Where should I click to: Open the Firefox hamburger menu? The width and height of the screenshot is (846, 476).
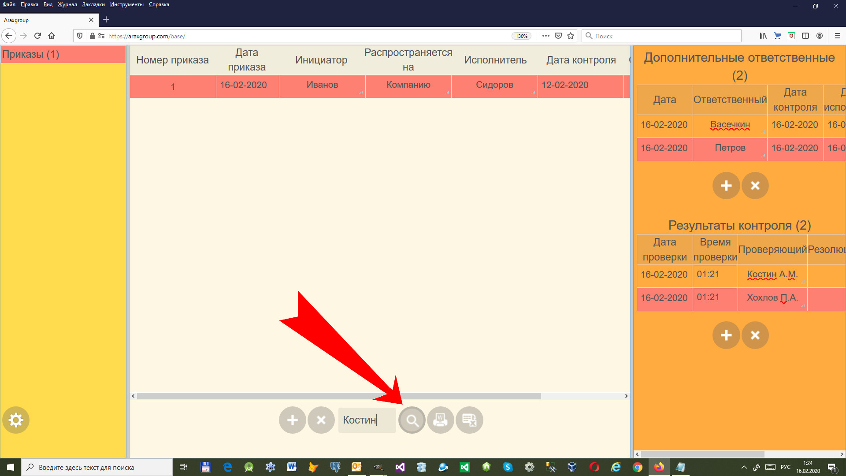click(837, 36)
